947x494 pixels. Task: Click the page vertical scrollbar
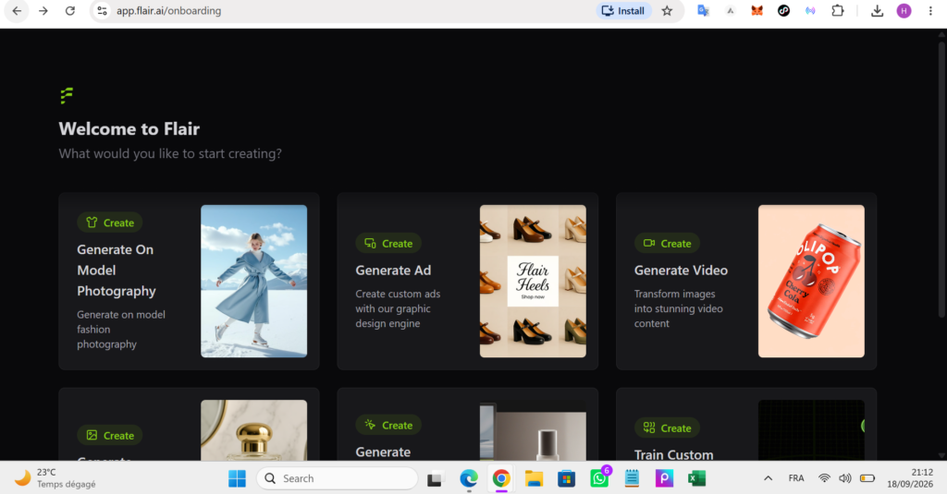tap(941, 178)
